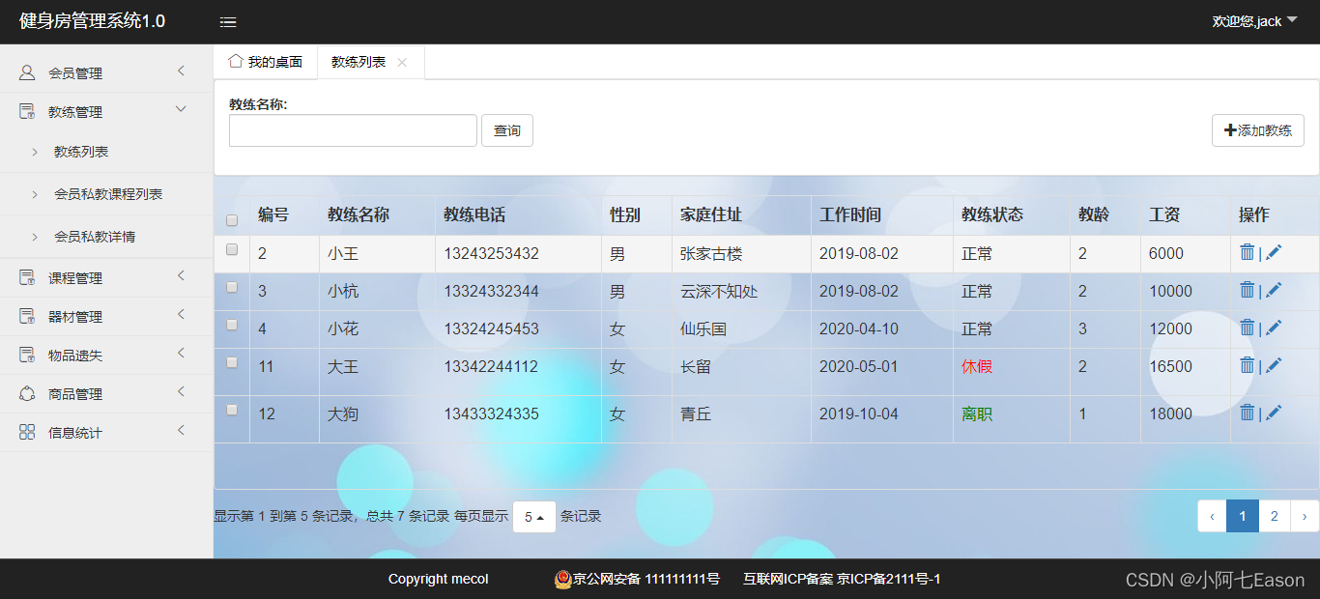Screen dimensions: 1320x599
Task: Click the 商品管理 sidebar icon
Action: (x=27, y=393)
